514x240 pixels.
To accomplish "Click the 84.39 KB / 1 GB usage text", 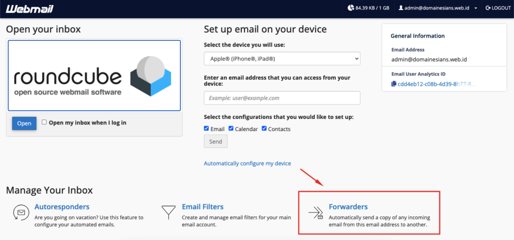I will pos(372,8).
